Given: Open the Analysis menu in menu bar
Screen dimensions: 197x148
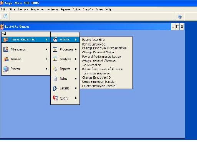Looking at the screenshot, I should pyautogui.click(x=52, y=10).
